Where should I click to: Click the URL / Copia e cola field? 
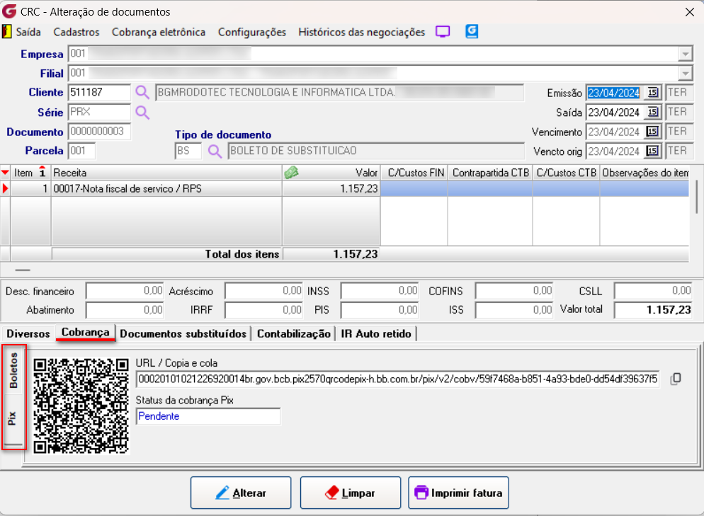(x=397, y=379)
